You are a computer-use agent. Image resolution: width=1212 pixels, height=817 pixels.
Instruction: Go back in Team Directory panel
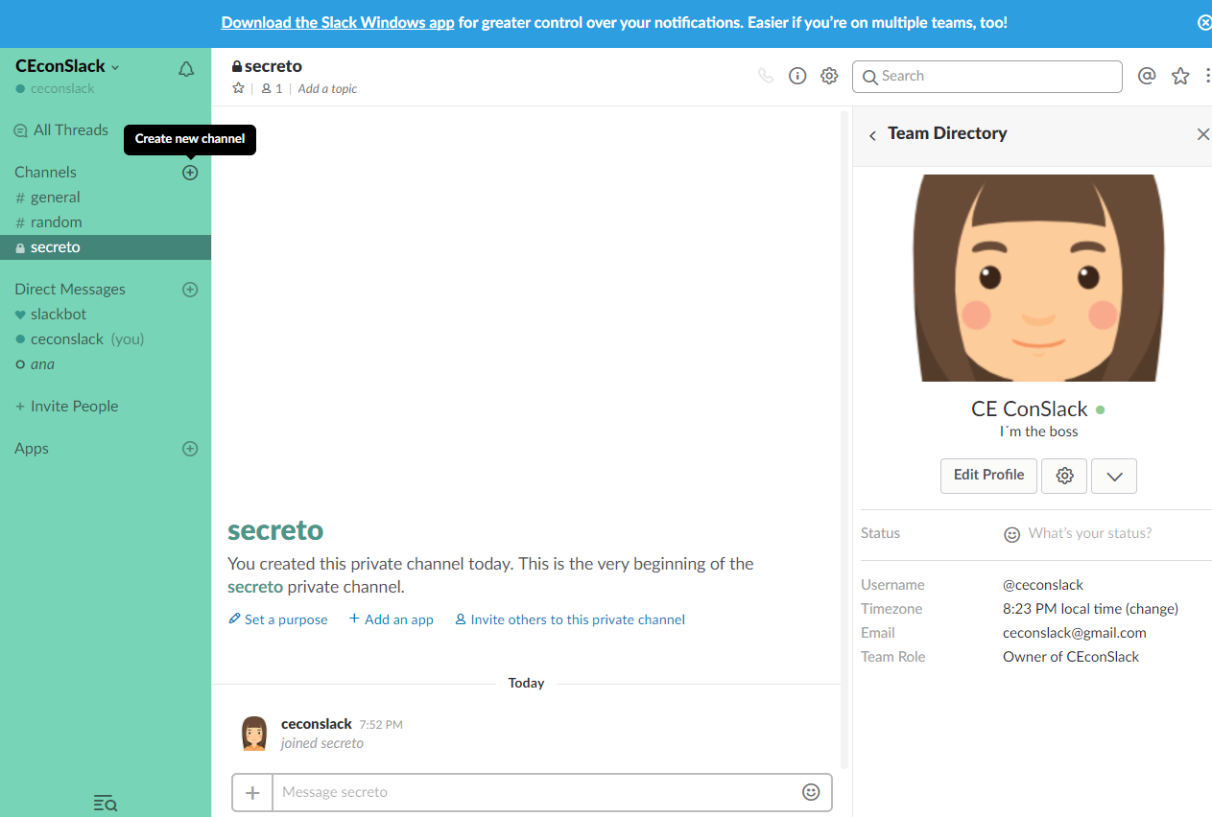point(872,135)
